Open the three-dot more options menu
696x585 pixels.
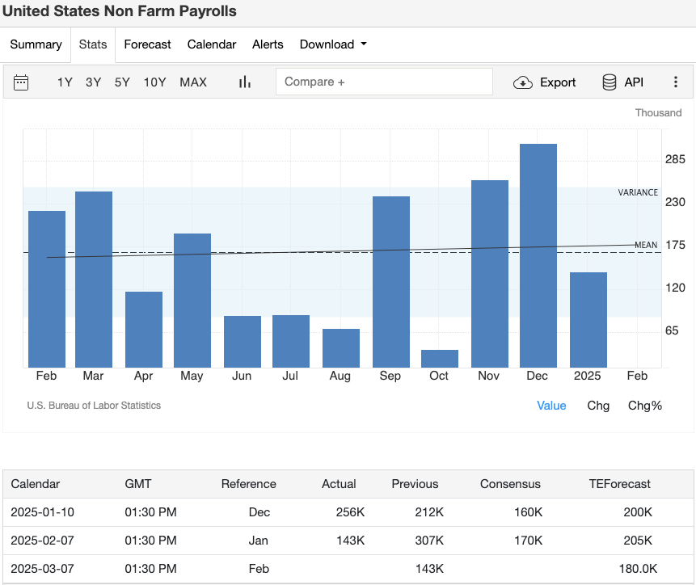676,82
